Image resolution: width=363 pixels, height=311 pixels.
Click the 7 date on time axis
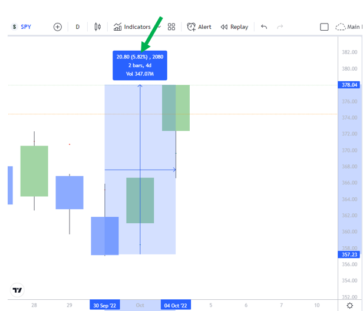coord(281,305)
